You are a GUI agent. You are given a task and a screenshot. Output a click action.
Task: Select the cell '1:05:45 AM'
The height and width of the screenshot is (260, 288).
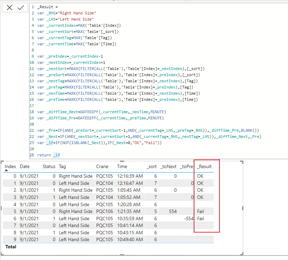[129, 190]
